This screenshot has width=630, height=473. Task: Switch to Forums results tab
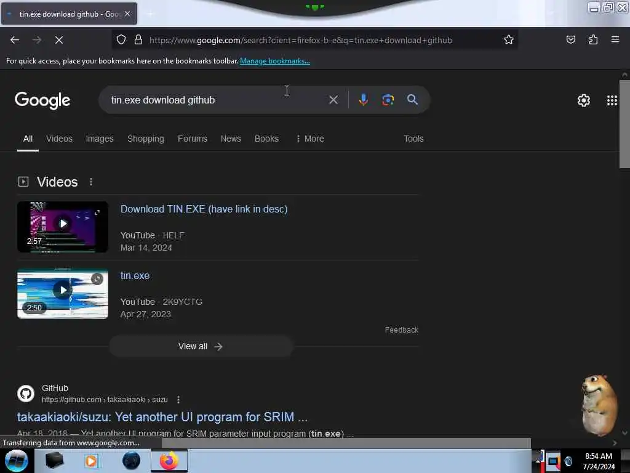[193, 139]
